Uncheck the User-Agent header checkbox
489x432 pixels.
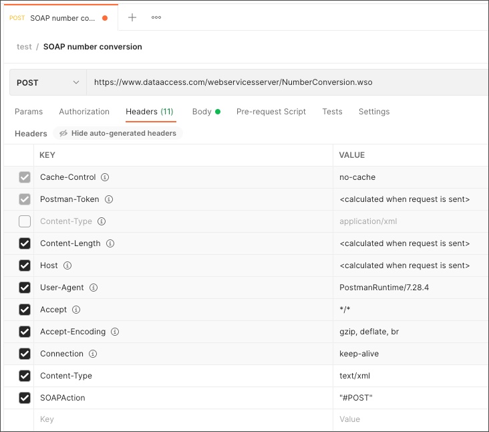pos(25,288)
